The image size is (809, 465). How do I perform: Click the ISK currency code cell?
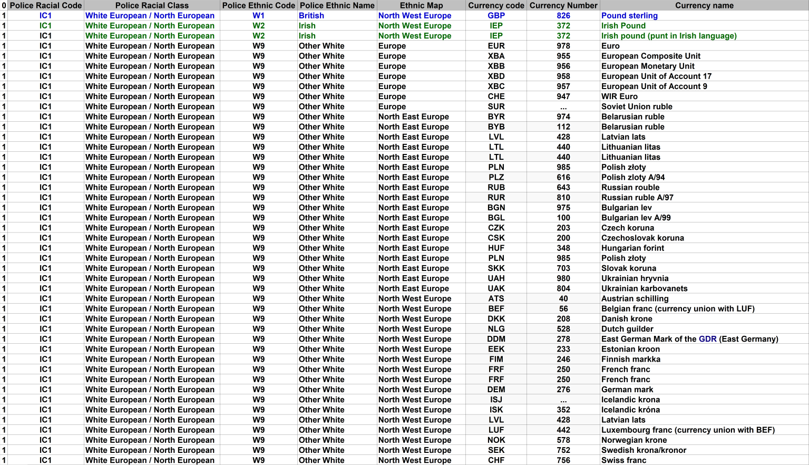pyautogui.click(x=496, y=410)
